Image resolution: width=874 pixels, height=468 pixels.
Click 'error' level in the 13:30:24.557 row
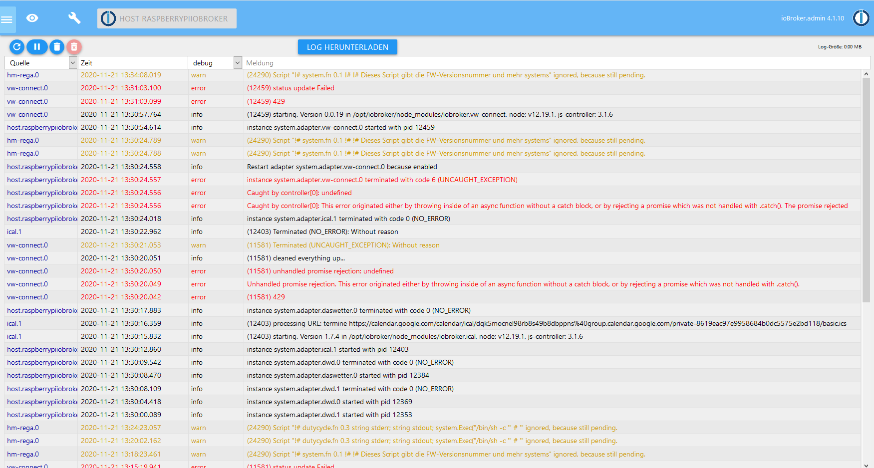click(199, 180)
